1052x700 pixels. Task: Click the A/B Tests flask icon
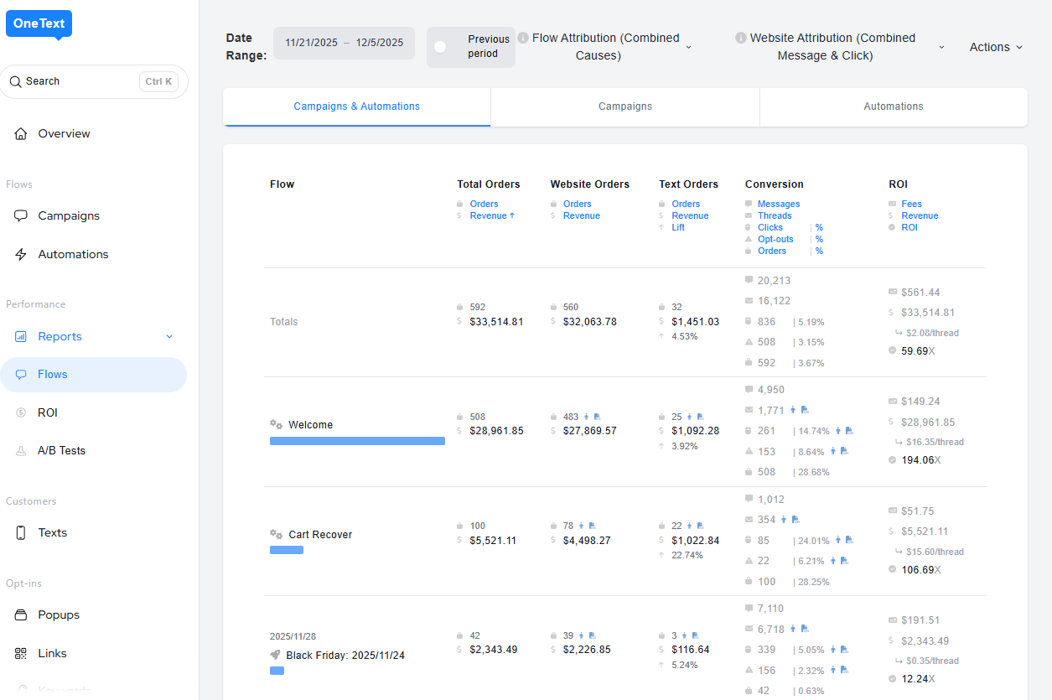21,451
